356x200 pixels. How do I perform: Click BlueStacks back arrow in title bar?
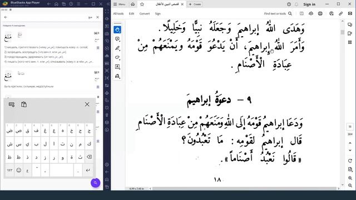pyautogui.click(x=49, y=4)
